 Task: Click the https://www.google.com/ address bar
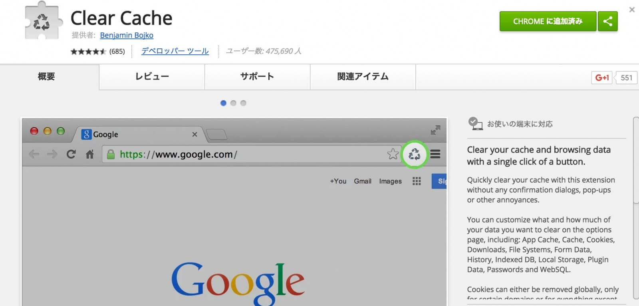point(252,154)
